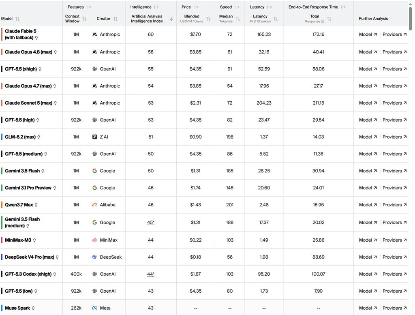
Task: Click info icon beside GPT-5.5 (high)
Action: pos(38,120)
